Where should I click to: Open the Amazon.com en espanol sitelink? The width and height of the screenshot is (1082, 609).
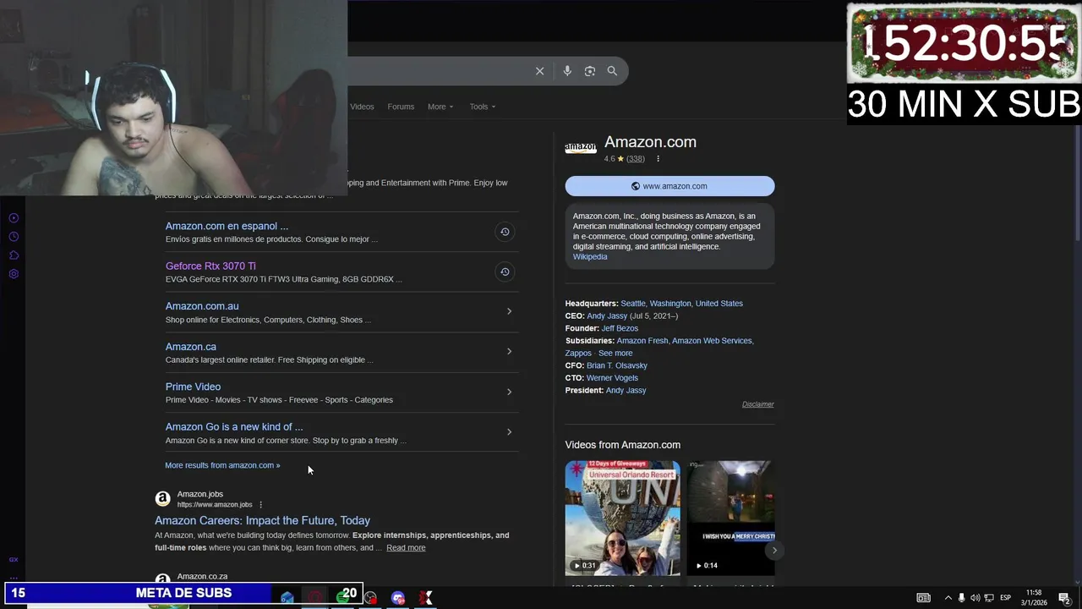tap(227, 226)
